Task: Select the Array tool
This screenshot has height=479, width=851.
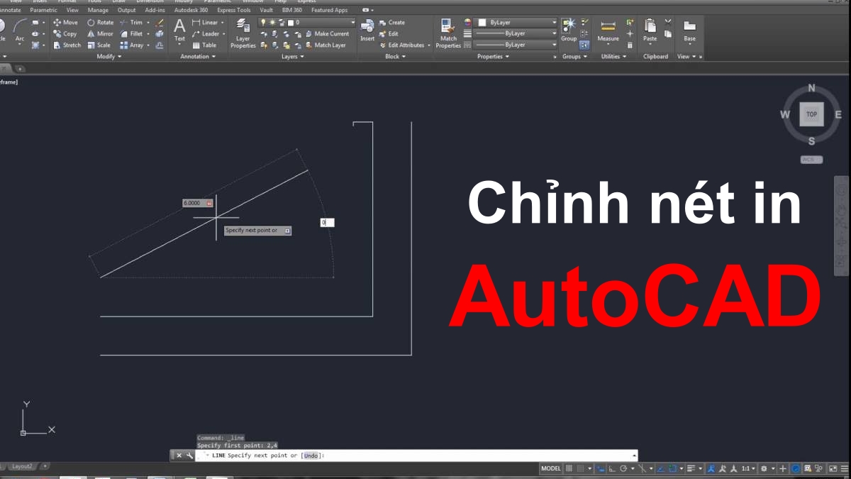Action: tap(132, 45)
